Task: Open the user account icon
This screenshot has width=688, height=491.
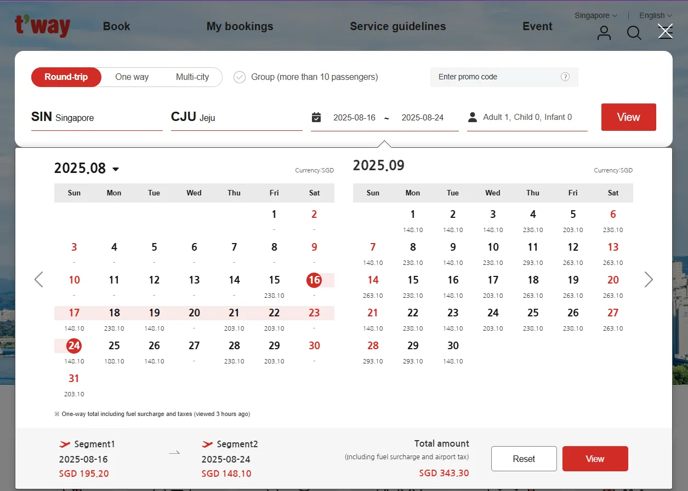Action: 604,33
